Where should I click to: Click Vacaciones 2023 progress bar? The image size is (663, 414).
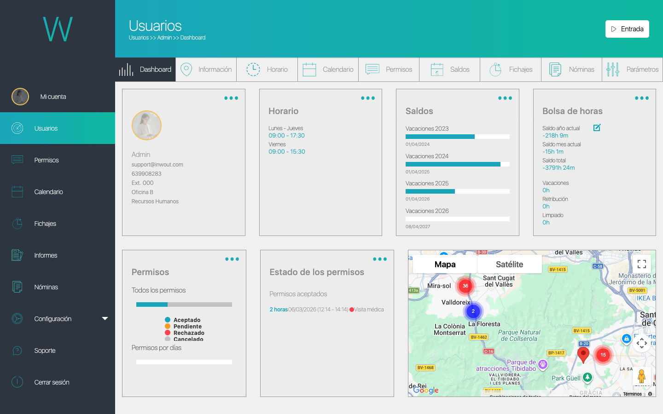point(458,137)
